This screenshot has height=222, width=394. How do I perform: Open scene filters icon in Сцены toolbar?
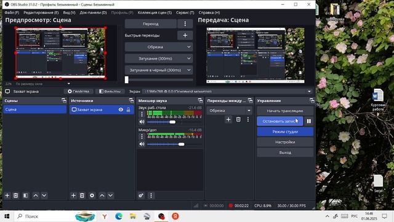pos(25,195)
